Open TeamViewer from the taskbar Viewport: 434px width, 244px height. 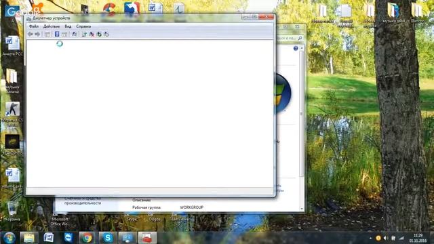click(68, 238)
